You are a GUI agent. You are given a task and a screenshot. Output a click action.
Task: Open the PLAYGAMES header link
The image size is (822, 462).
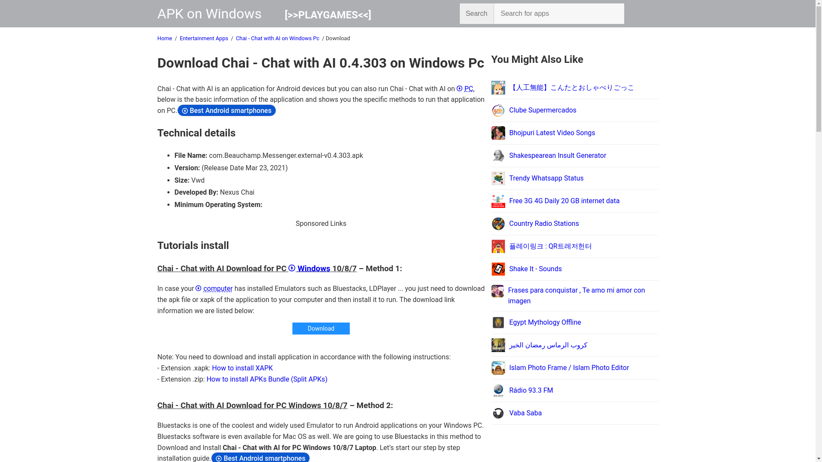tap(328, 15)
